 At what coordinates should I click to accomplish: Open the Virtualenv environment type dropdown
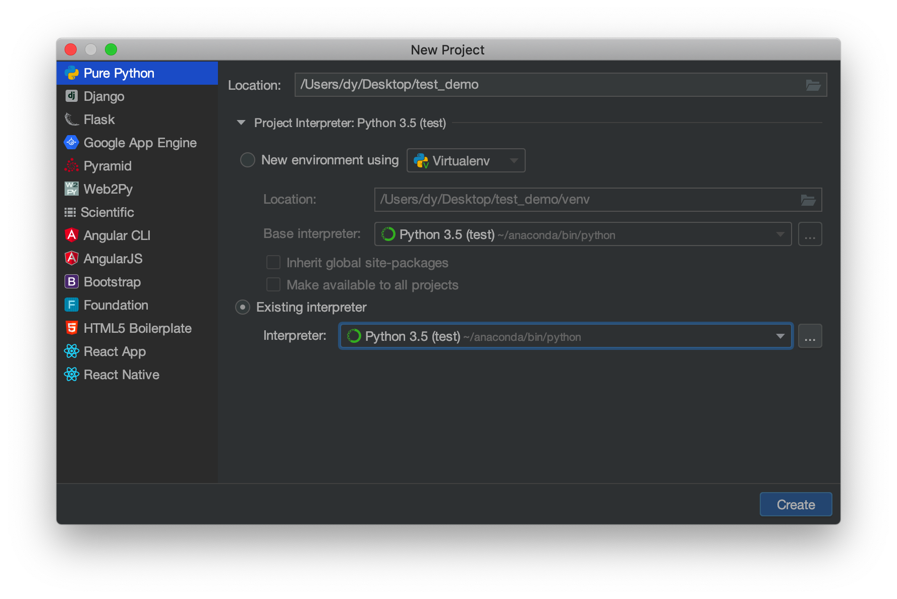(x=466, y=160)
